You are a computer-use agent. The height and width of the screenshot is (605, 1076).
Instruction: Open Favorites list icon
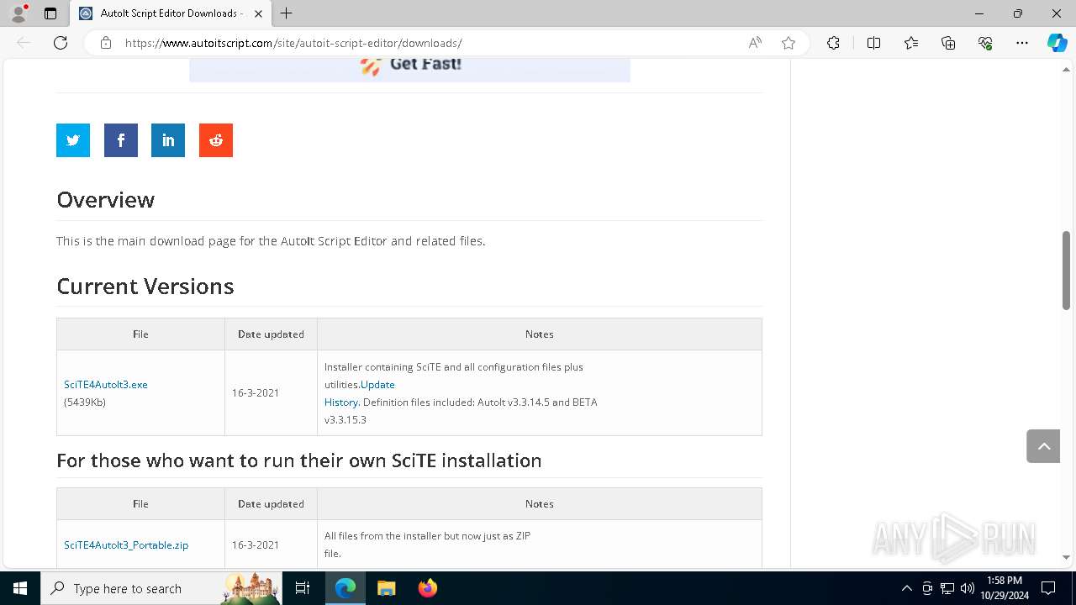click(911, 43)
